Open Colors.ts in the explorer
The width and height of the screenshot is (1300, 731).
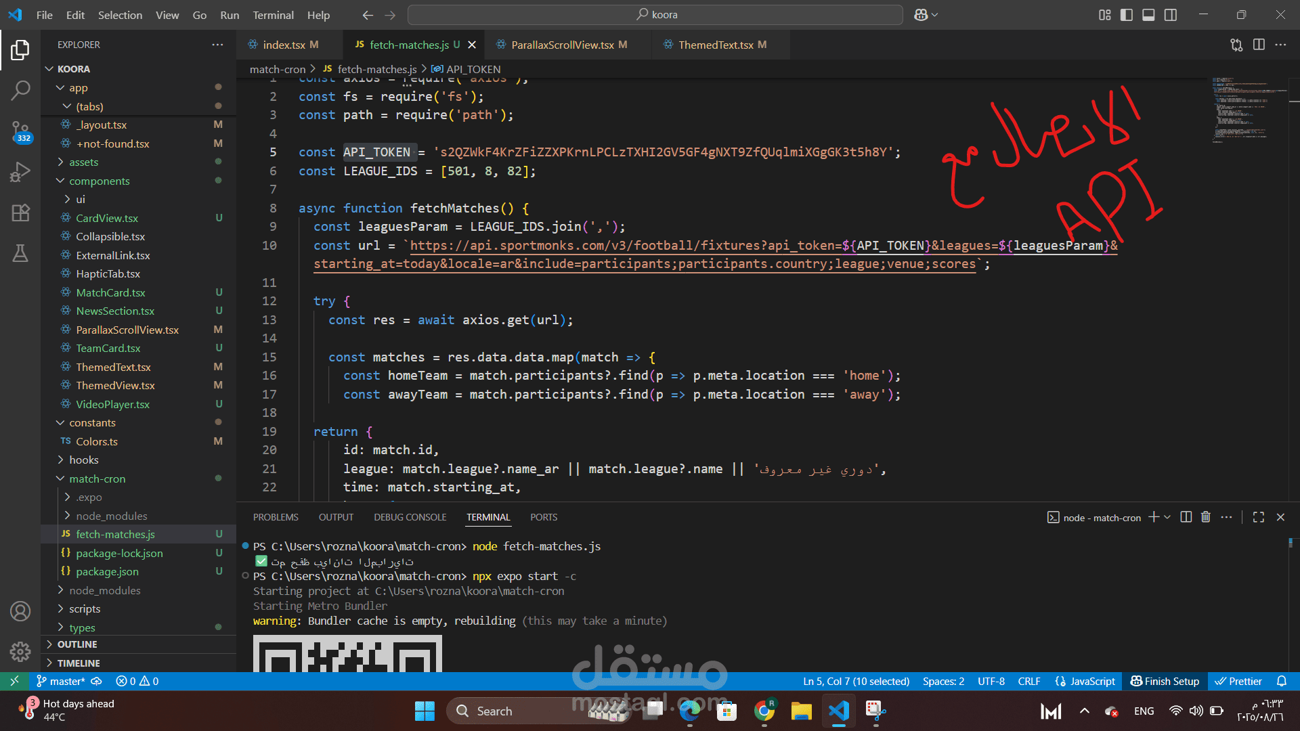click(x=97, y=441)
